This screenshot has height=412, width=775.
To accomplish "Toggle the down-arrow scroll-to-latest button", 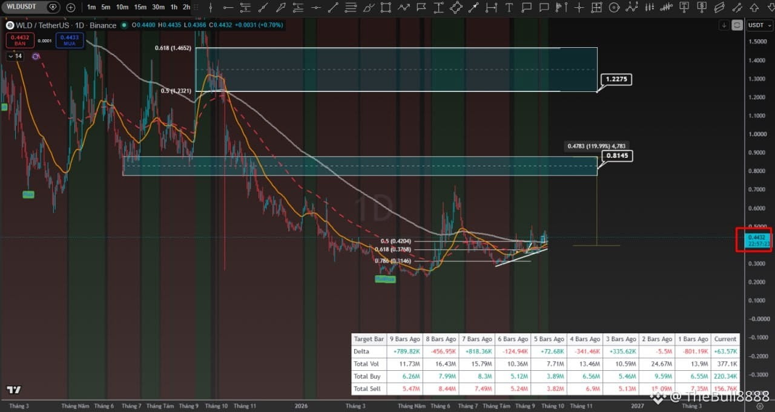I will (x=724, y=25).
